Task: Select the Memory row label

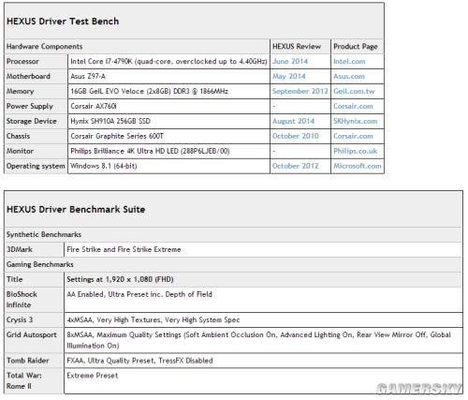Action: [36, 91]
